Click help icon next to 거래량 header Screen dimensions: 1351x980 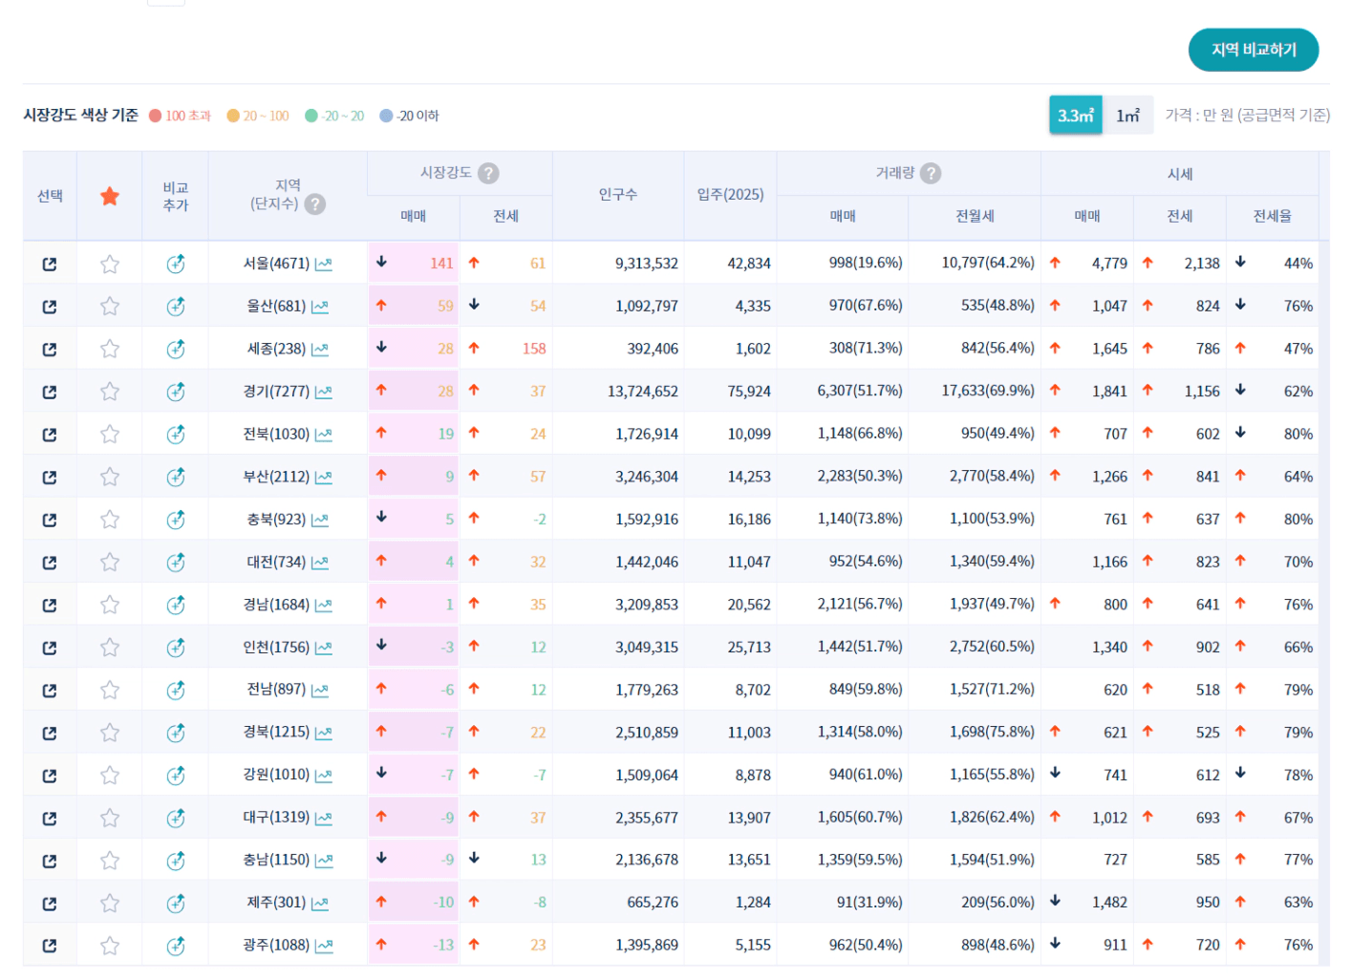(931, 173)
